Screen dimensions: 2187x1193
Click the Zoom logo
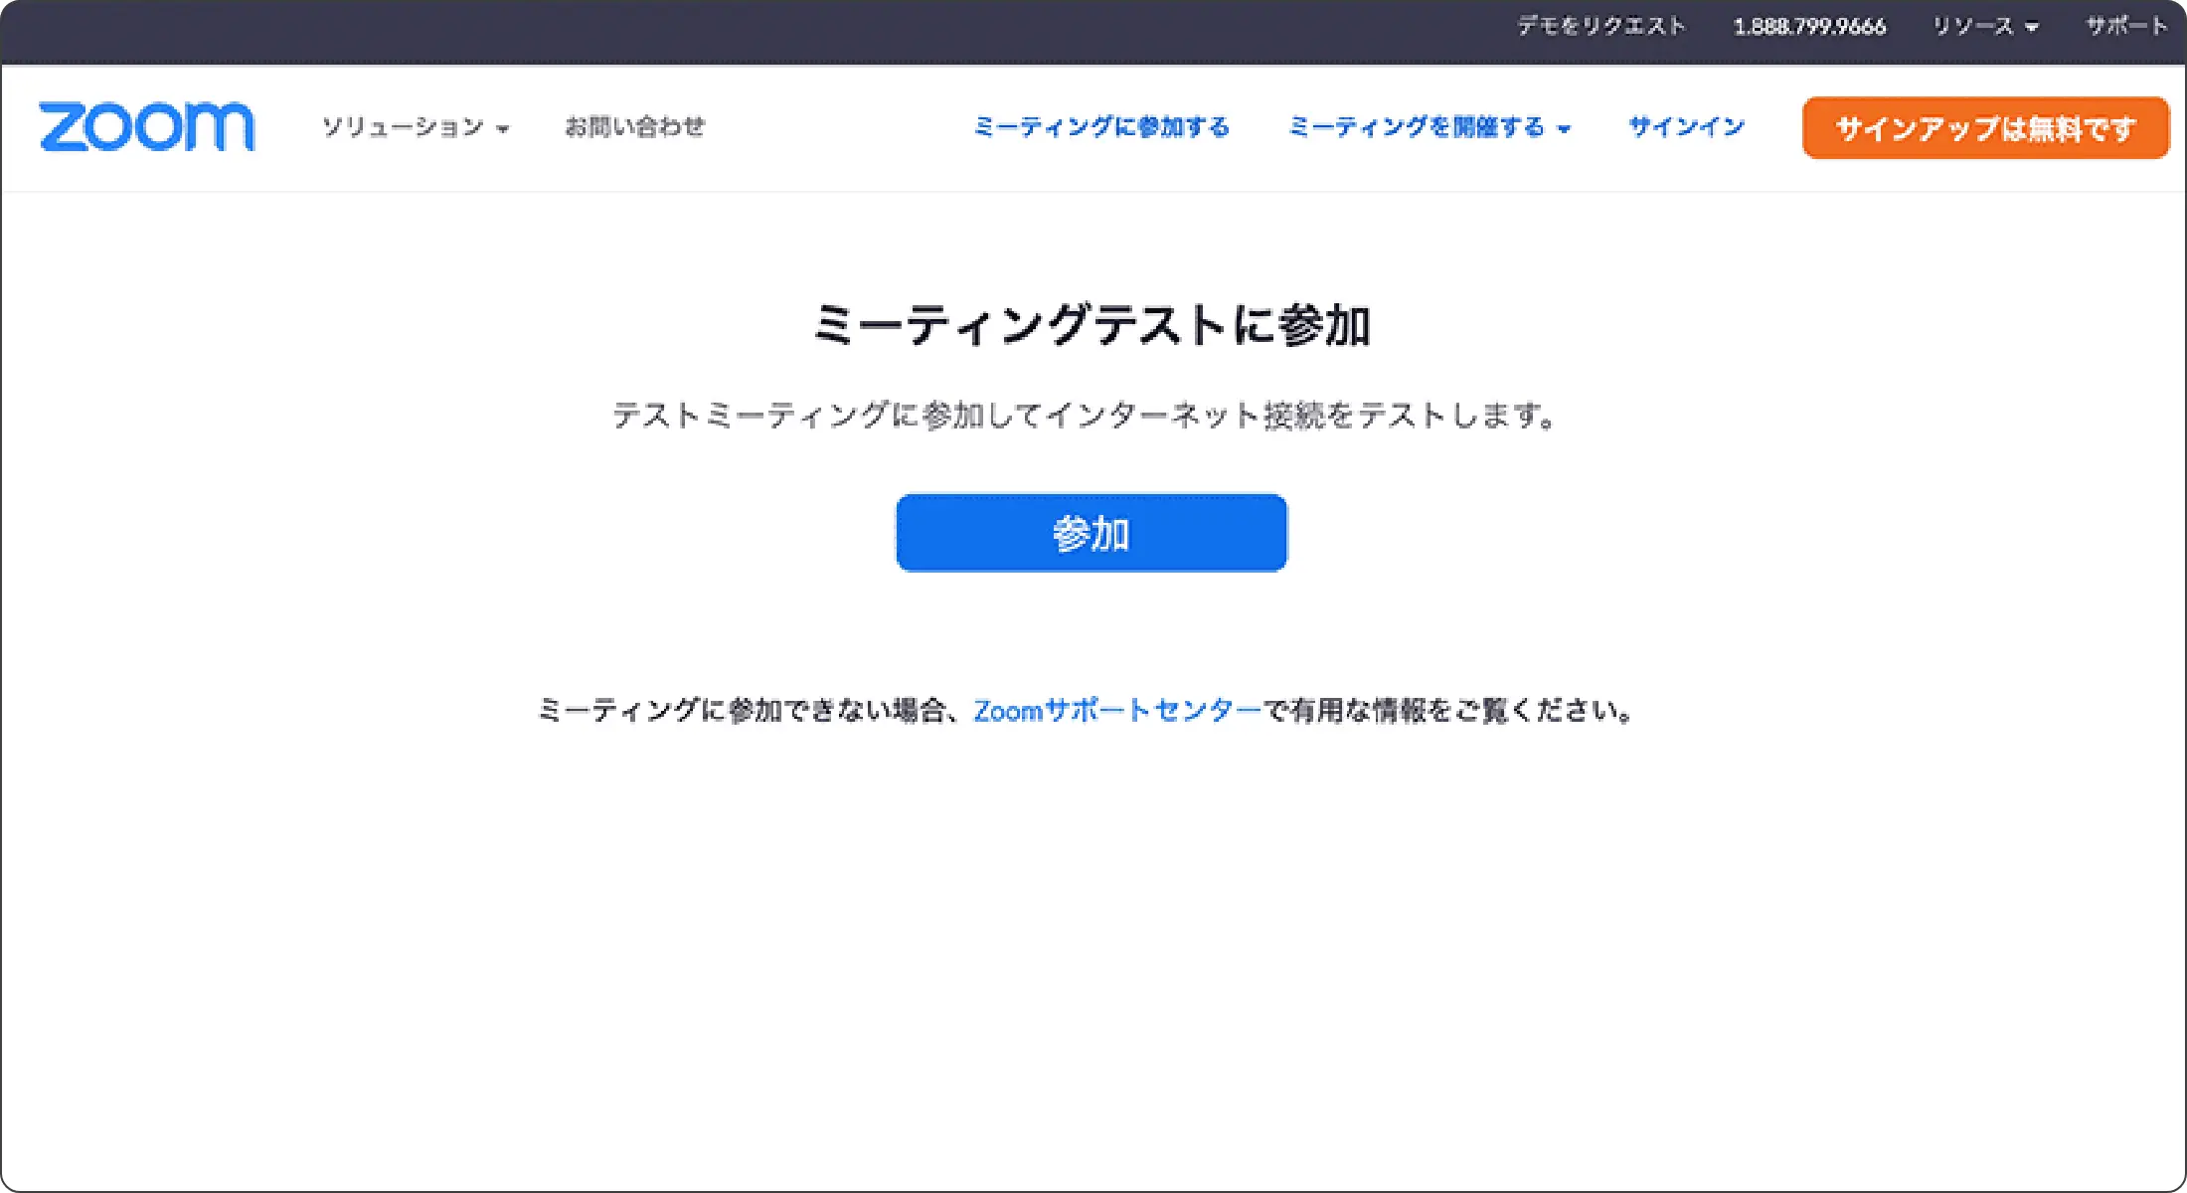(x=146, y=126)
